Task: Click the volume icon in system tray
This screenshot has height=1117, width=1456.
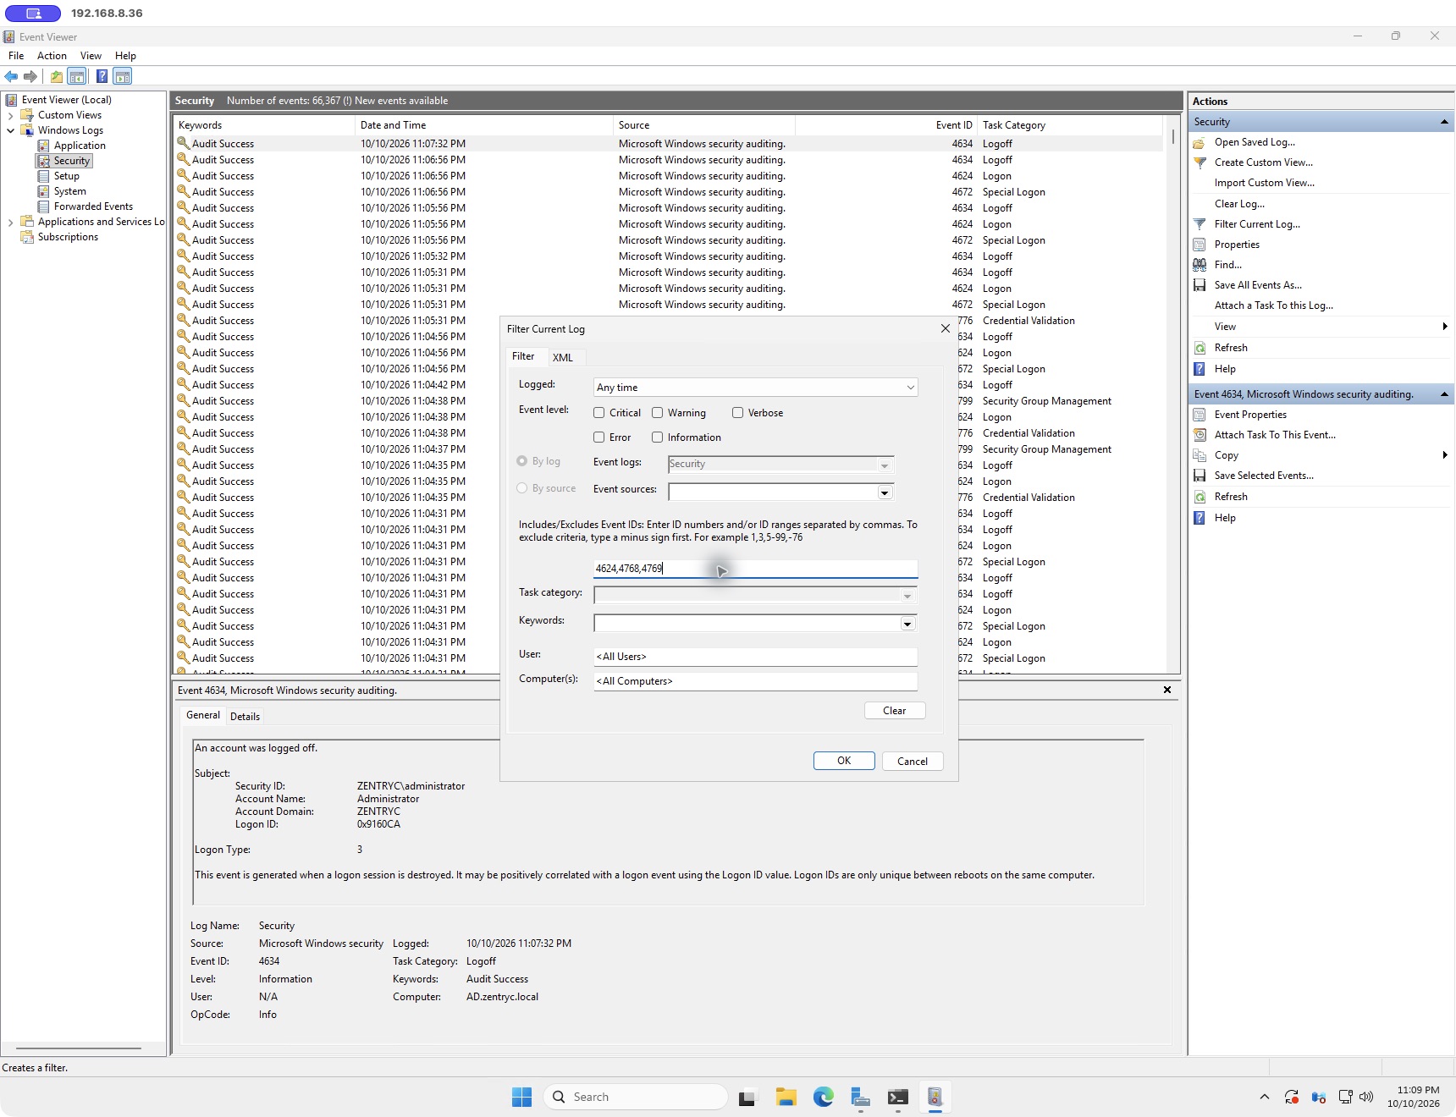Action: click(x=1366, y=1098)
